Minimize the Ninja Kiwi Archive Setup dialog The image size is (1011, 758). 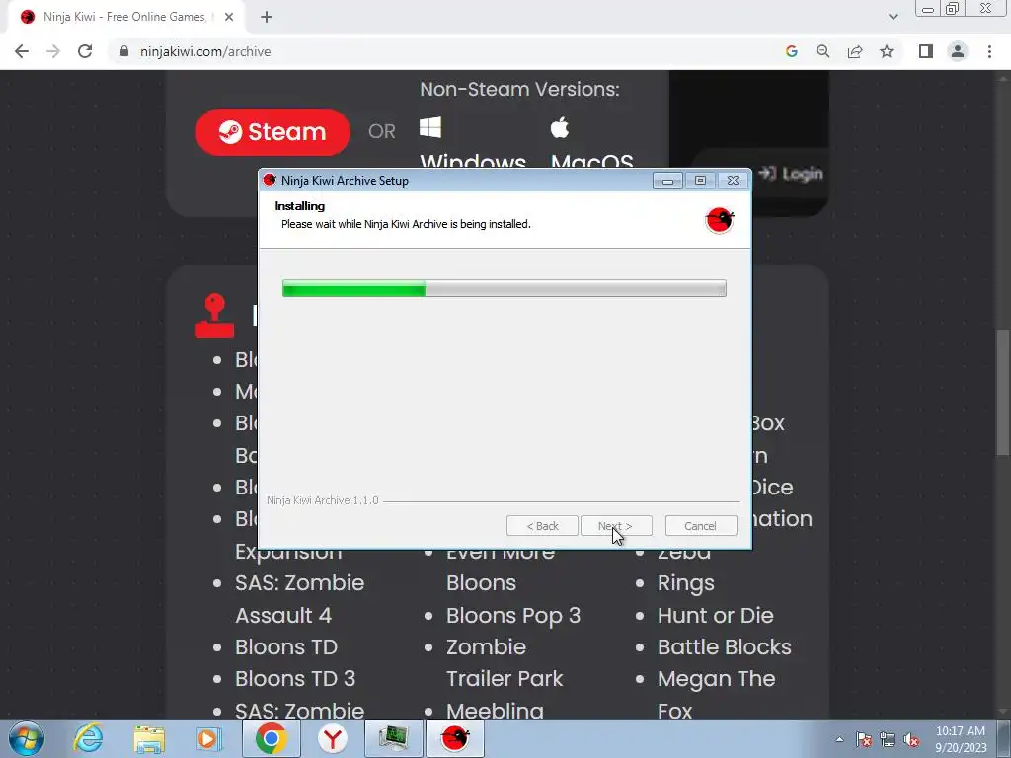click(667, 181)
